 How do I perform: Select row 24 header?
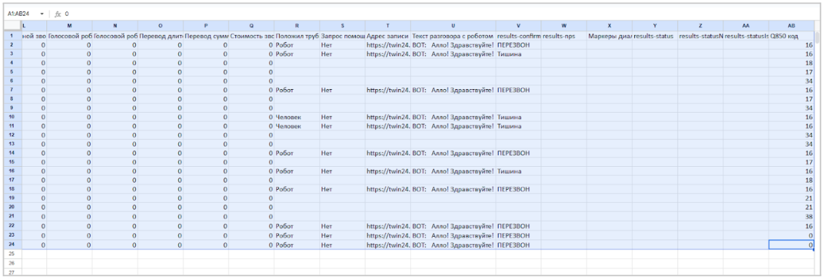point(11,244)
